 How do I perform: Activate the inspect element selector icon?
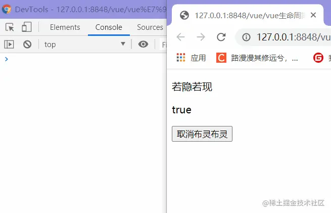click(10, 27)
